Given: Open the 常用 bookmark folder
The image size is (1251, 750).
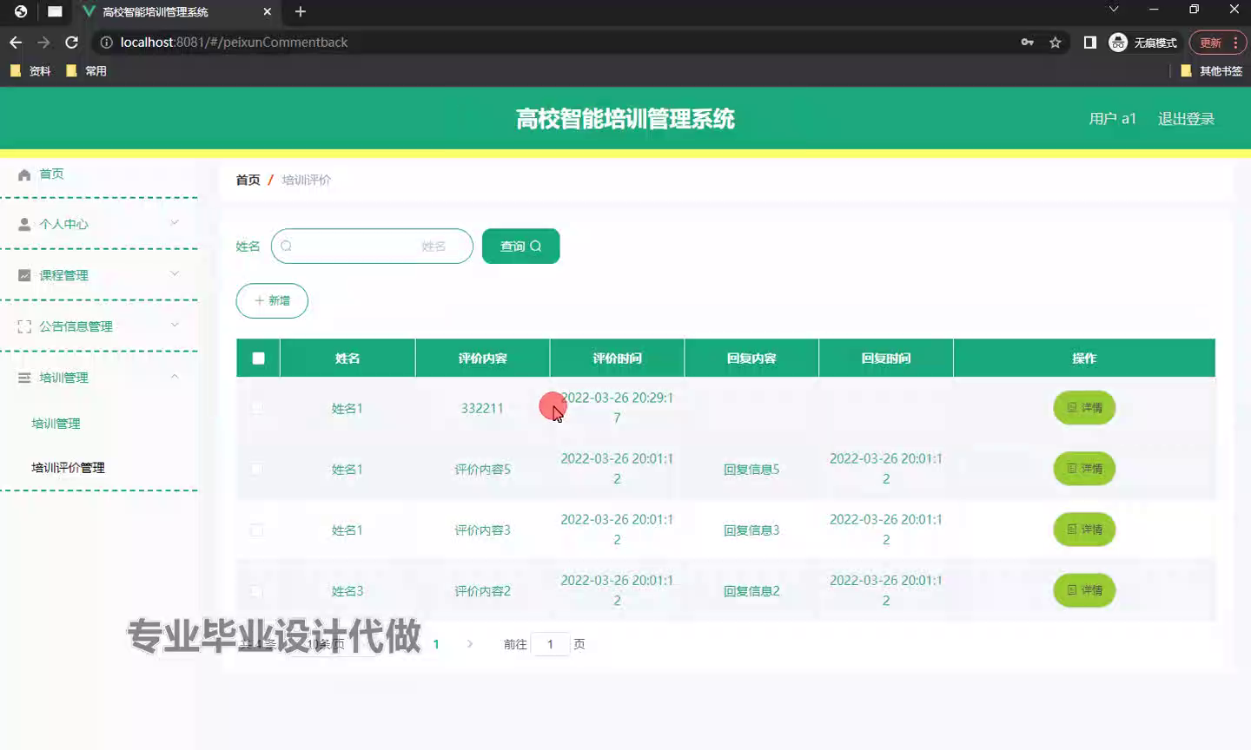Looking at the screenshot, I should click(86, 71).
